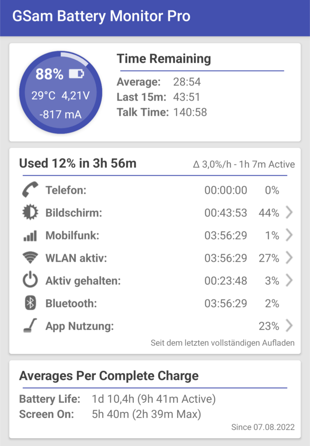The width and height of the screenshot is (310, 446).
Task: Tap the GSam Battery Monitor Pro title
Action: (x=101, y=16)
